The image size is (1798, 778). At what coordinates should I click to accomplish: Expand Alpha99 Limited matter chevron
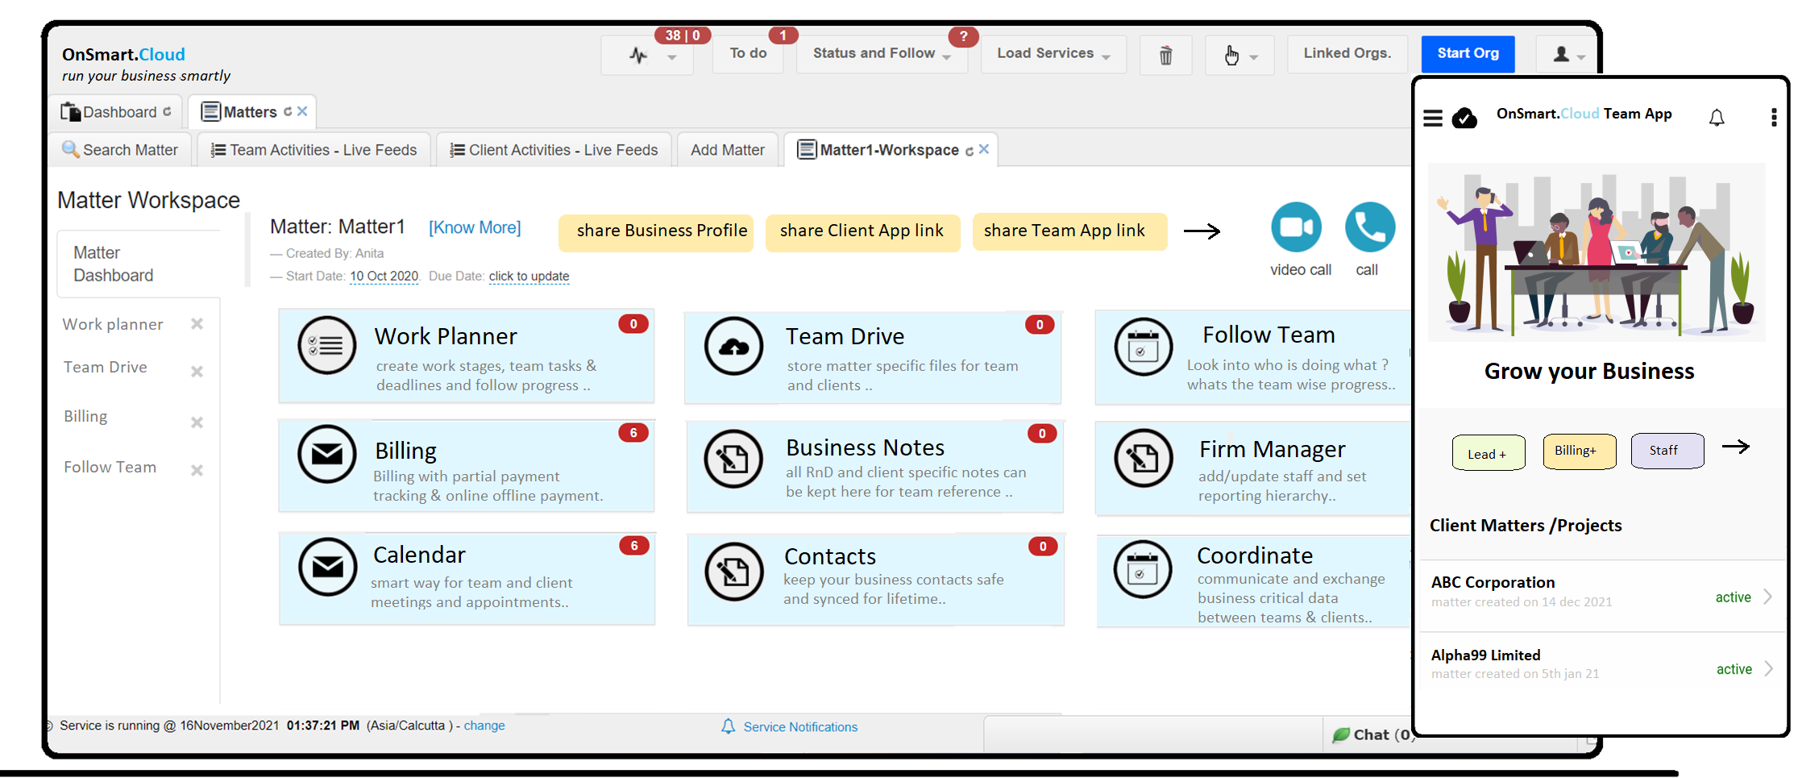[x=1768, y=668]
